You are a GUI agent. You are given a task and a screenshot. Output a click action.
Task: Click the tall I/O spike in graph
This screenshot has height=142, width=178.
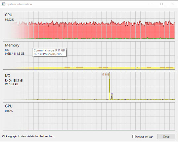110,89
